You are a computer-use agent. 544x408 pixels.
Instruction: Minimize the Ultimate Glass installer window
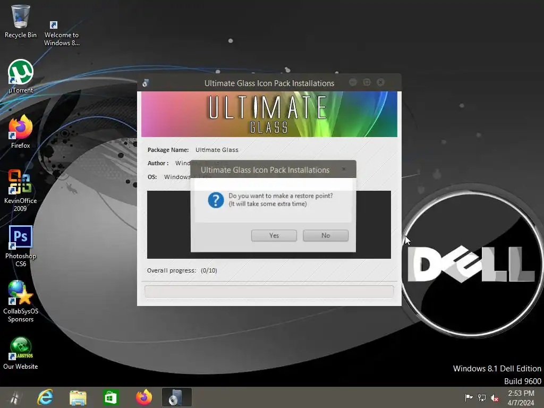tap(353, 82)
